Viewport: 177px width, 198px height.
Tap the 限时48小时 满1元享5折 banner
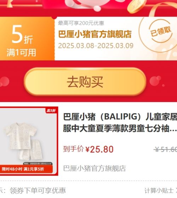click(x=26, y=169)
